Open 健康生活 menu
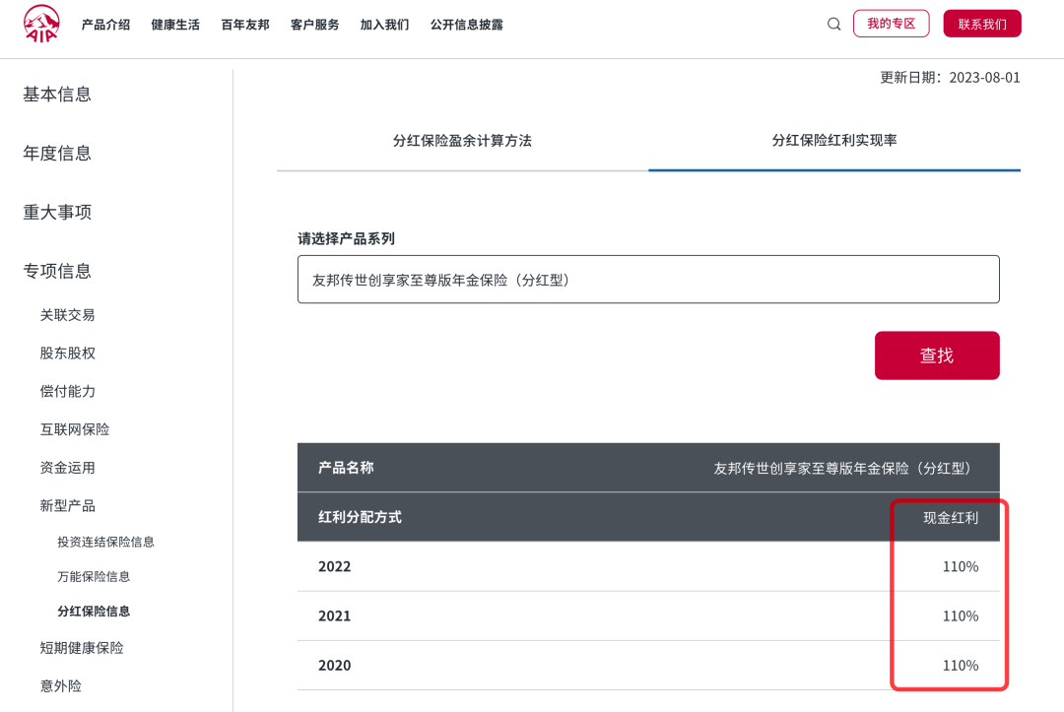Image resolution: width=1064 pixels, height=712 pixels. [x=175, y=25]
